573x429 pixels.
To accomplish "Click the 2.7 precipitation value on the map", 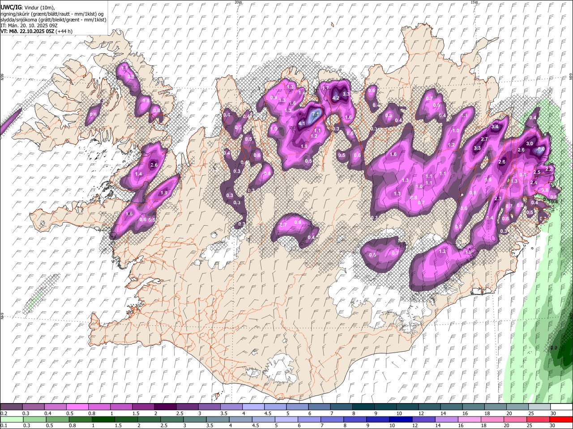I will tap(484, 139).
